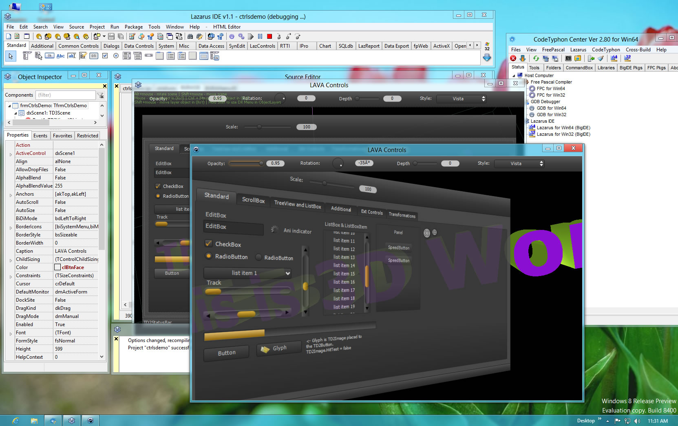Select the pointer arrow tool in component palette

[x=11, y=56]
